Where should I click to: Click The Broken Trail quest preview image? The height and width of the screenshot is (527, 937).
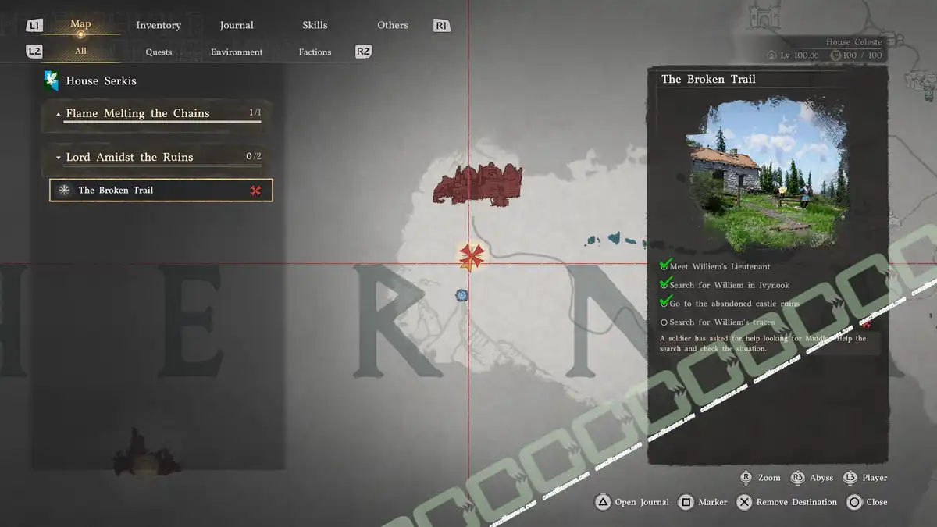pos(767,172)
